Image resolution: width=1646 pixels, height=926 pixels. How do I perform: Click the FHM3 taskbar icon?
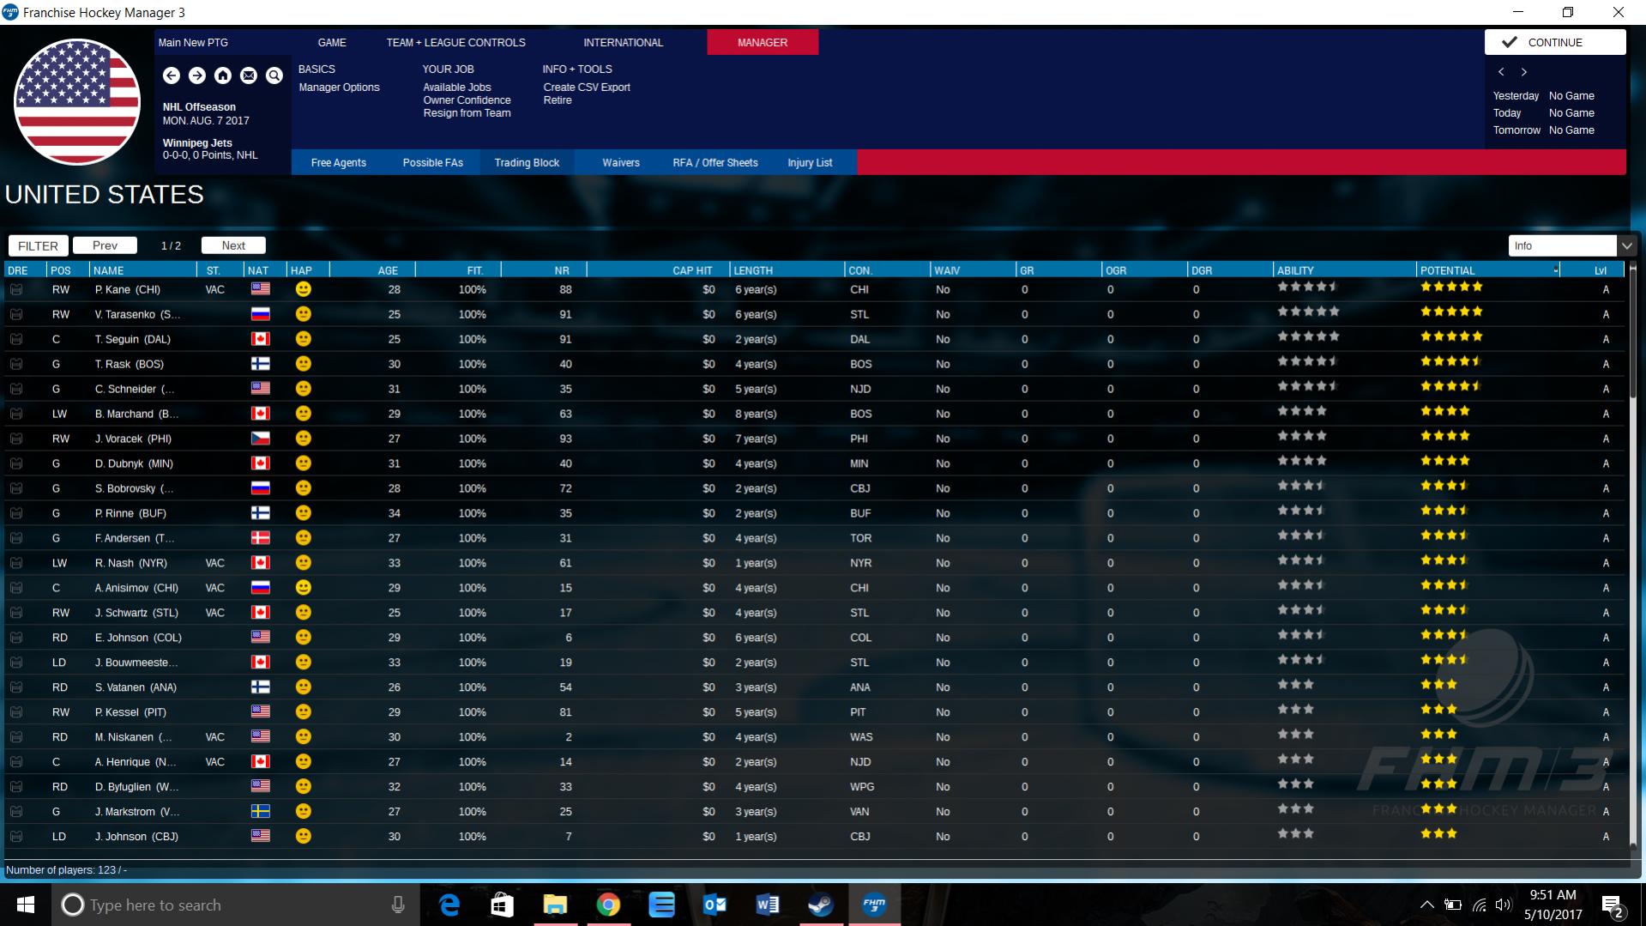[874, 905]
